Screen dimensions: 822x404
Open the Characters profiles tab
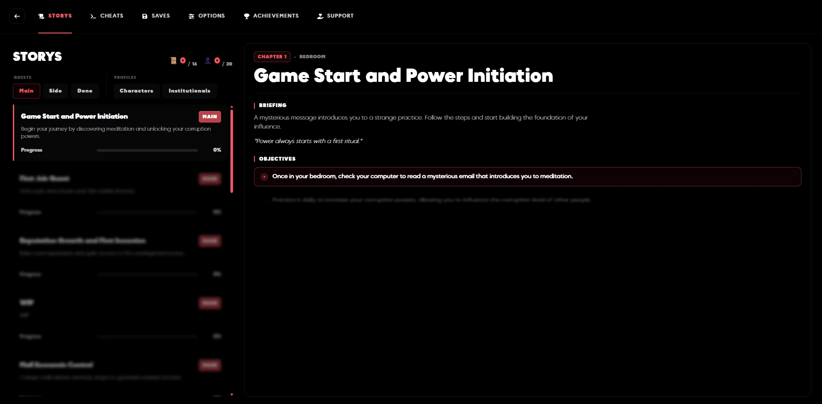coord(136,91)
